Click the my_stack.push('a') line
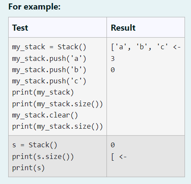191x184 pixels. pyautogui.click(x=49, y=58)
